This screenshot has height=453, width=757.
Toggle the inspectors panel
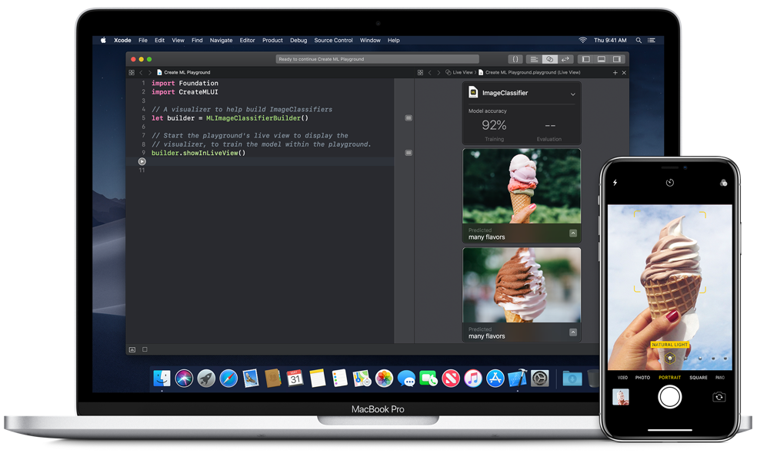[x=618, y=58]
